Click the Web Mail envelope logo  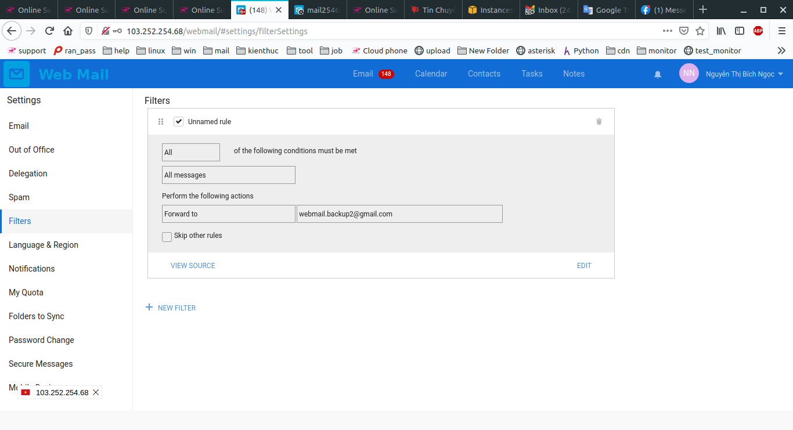(x=16, y=74)
